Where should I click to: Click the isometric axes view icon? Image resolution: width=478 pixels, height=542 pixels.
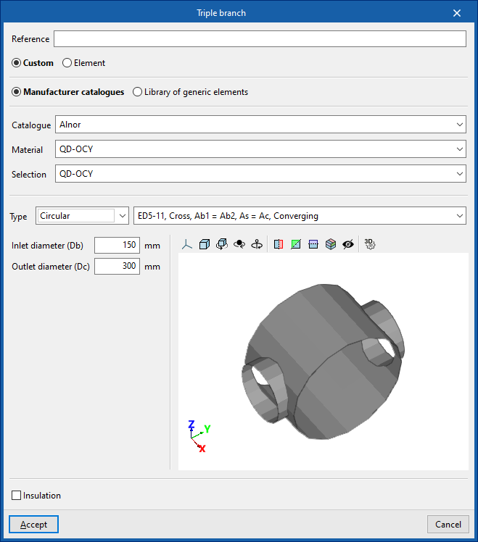pos(187,244)
